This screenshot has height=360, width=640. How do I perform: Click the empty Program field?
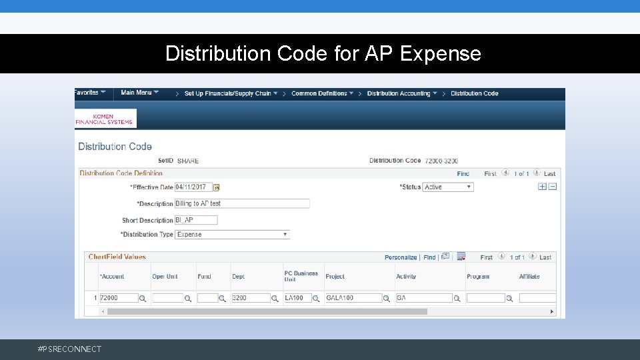pos(486,298)
